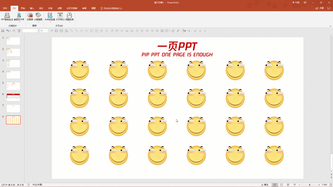Click the save icon in quick toolbar

point(3,31)
